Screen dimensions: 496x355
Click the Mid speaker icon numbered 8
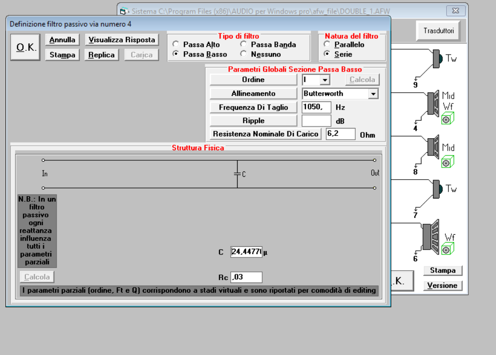[x=433, y=147]
